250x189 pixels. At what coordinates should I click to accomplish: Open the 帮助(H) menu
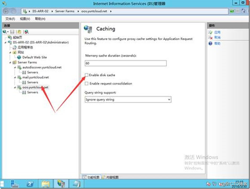(40, 19)
